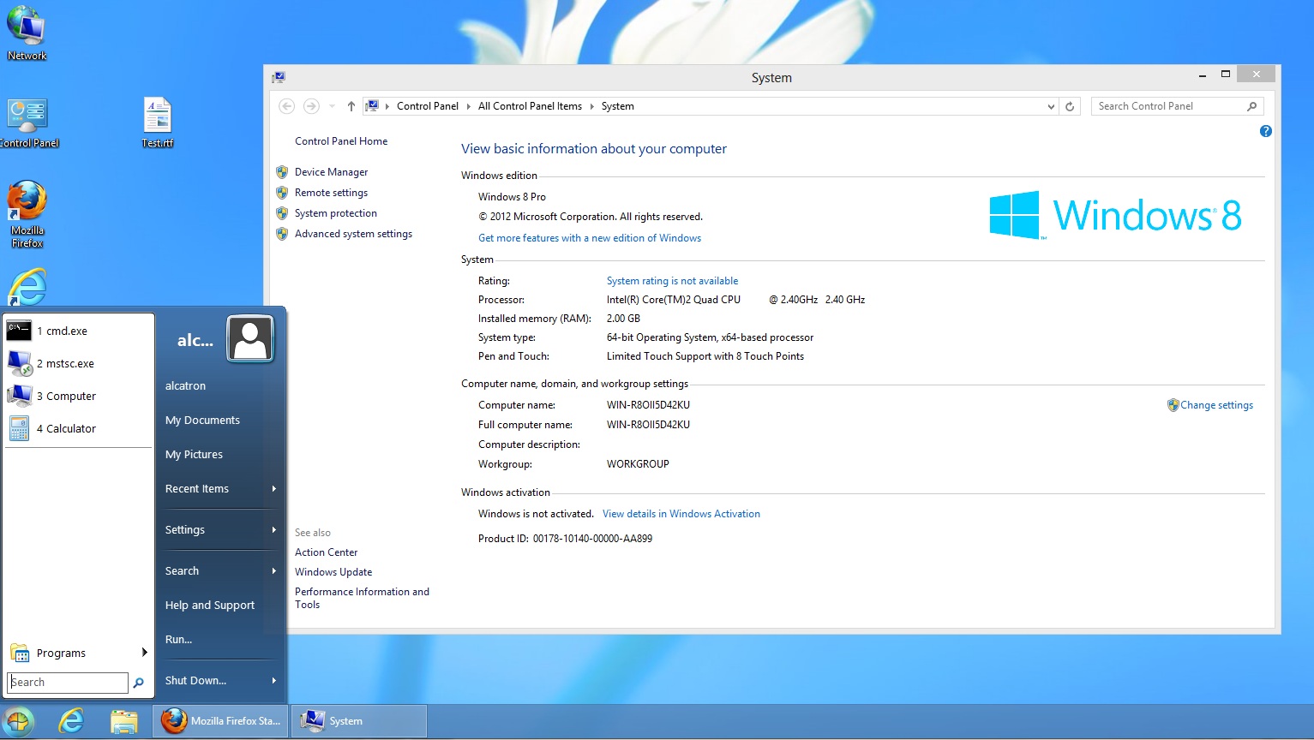Click the System window title icon

(x=279, y=77)
